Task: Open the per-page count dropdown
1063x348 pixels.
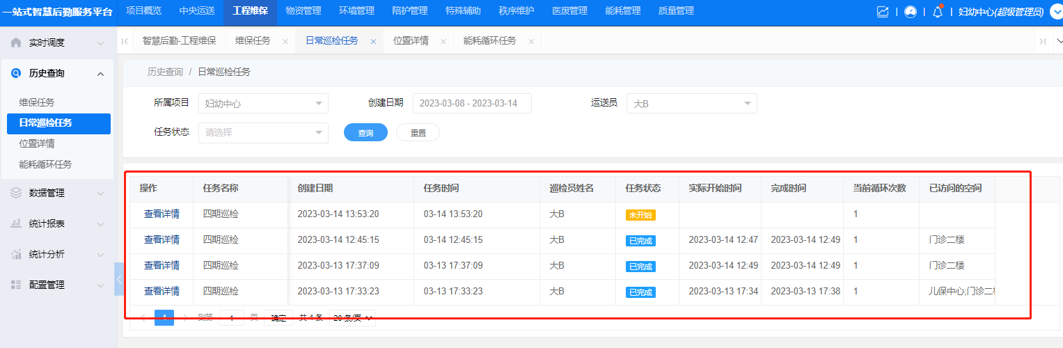Action: click(x=353, y=318)
